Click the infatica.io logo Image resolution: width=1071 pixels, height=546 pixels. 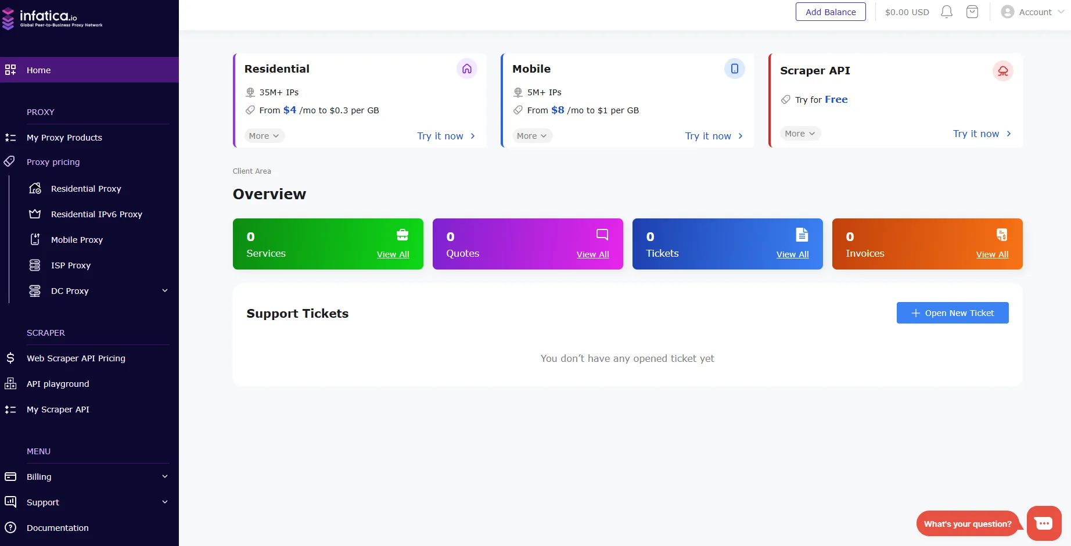(52, 19)
